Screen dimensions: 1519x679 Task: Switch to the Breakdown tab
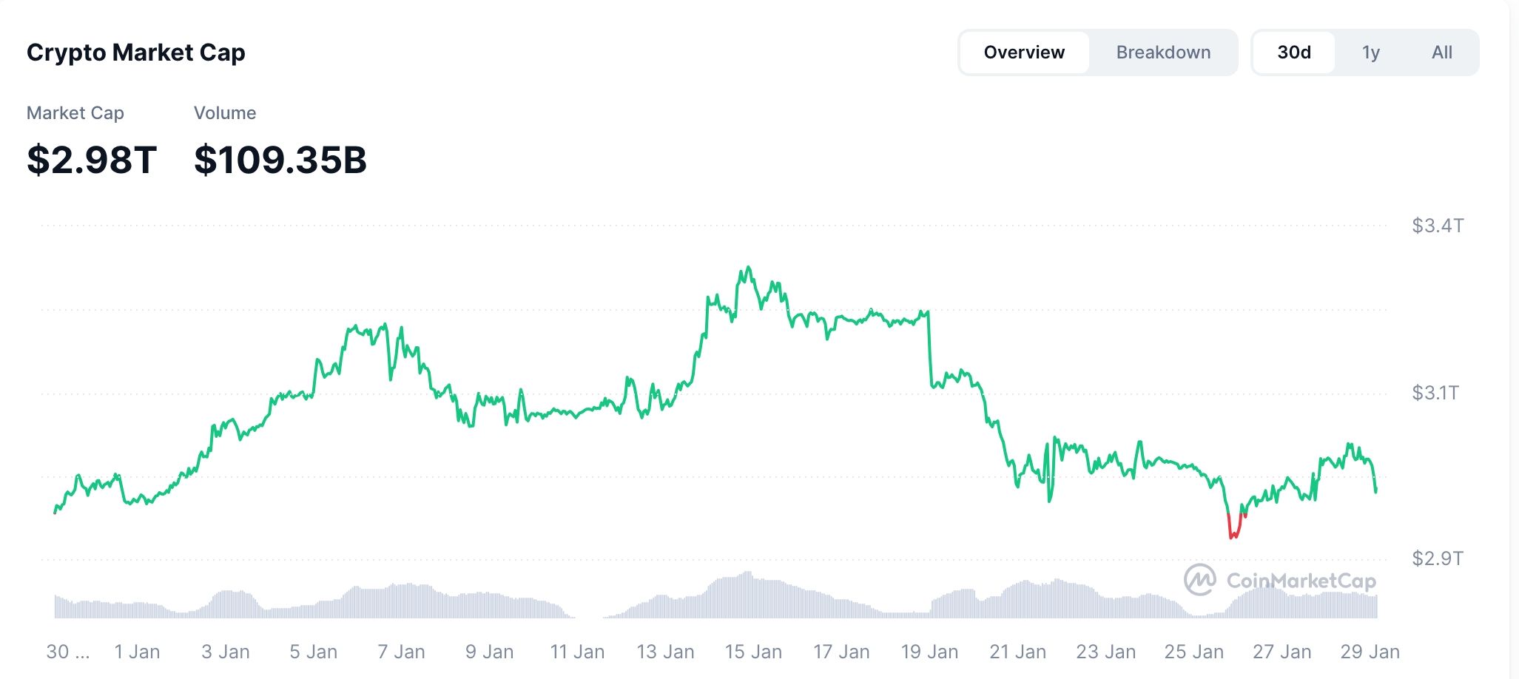(x=1162, y=52)
